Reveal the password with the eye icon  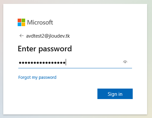pos(125,62)
